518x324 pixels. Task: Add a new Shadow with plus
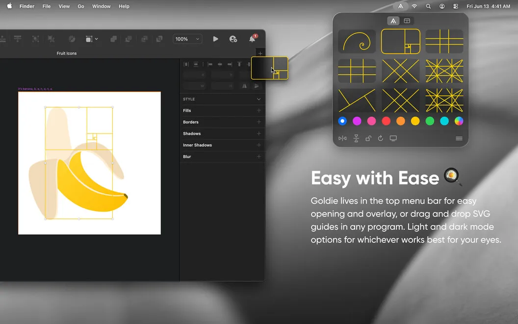259,134
